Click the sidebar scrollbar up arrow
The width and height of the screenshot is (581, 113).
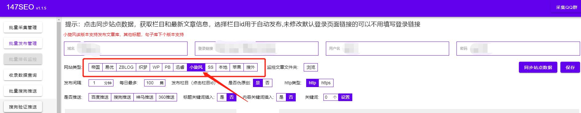[x=59, y=20]
